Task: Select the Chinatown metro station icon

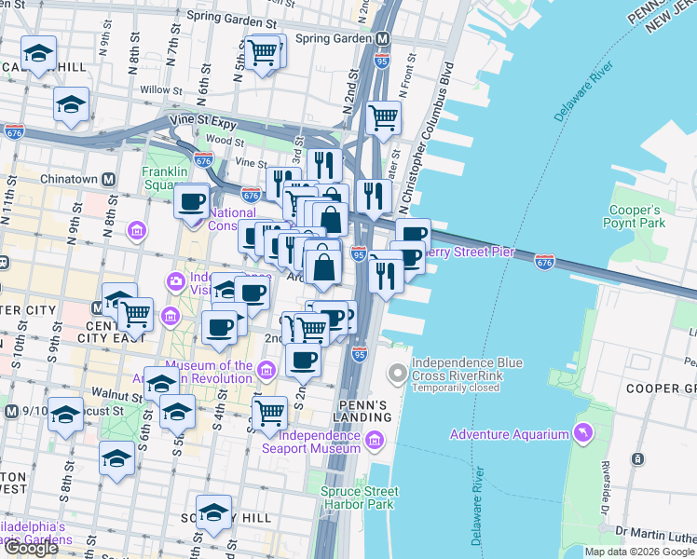Action: coord(108,179)
